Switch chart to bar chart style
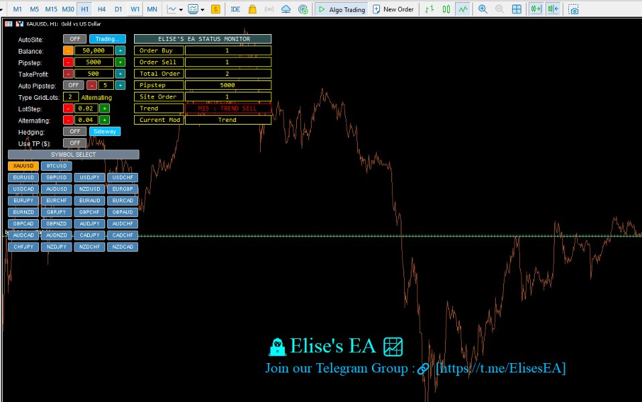This screenshot has height=402, width=642. pos(429,9)
